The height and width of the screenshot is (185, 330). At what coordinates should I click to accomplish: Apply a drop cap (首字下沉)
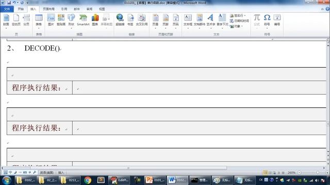pyautogui.click(x=222, y=21)
